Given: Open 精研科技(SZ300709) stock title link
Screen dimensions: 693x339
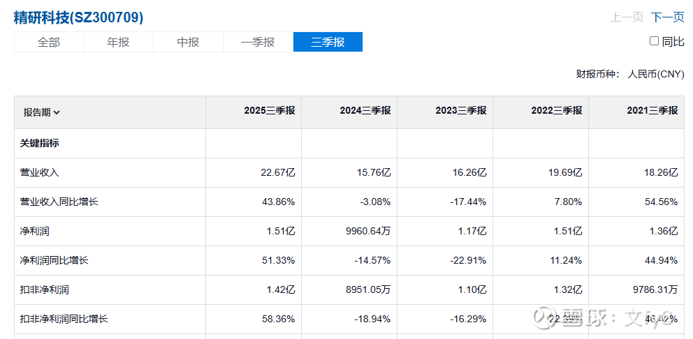Looking at the screenshot, I should coord(78,17).
